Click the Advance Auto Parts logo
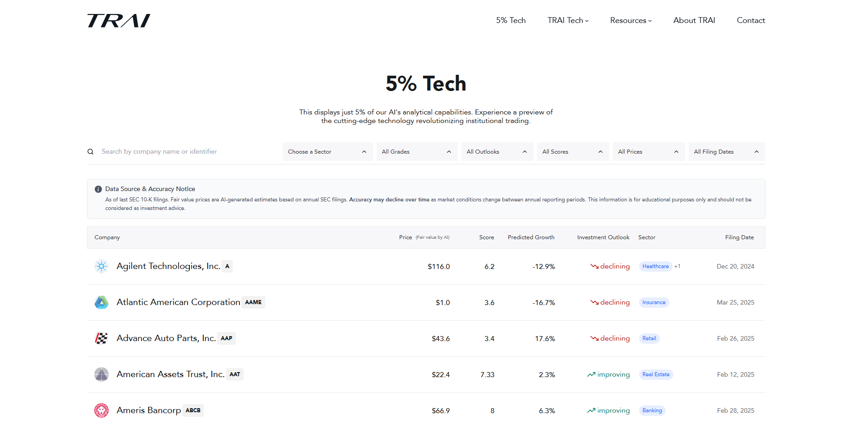 click(101, 338)
